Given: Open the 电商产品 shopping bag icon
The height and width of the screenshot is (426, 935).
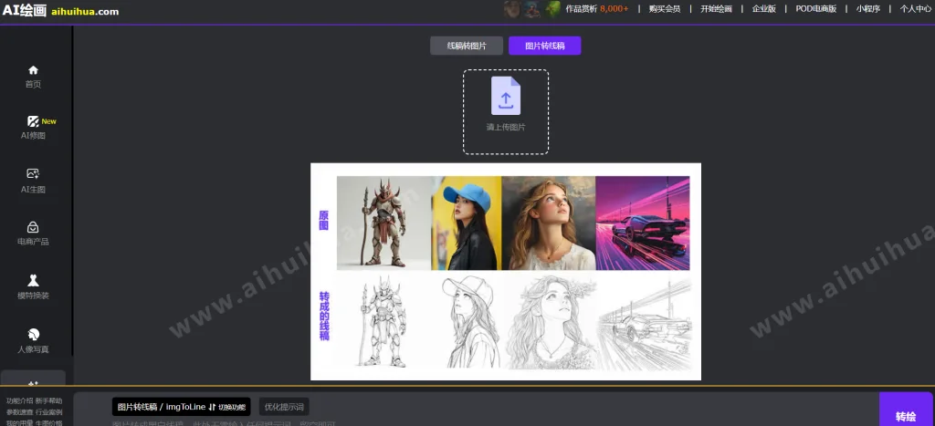Looking at the screenshot, I should click(x=34, y=227).
